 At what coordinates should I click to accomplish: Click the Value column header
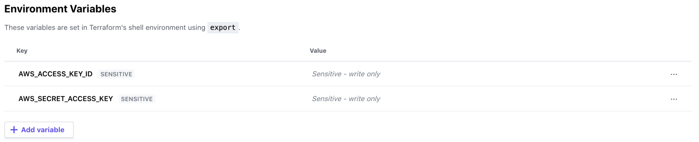(x=318, y=51)
